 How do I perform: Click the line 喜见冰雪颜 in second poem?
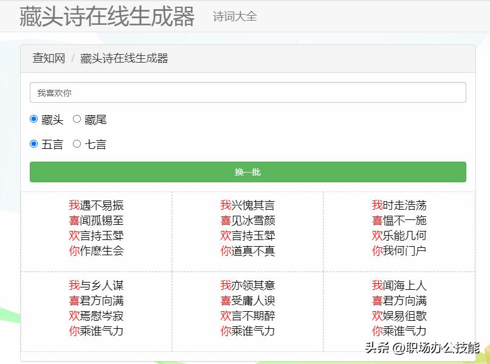click(246, 221)
